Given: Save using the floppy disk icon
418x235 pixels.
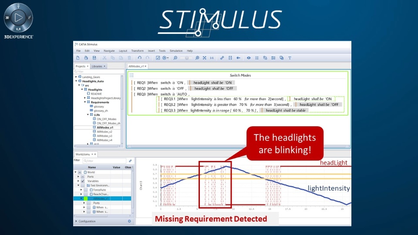Looking at the screenshot, I should point(94,58).
